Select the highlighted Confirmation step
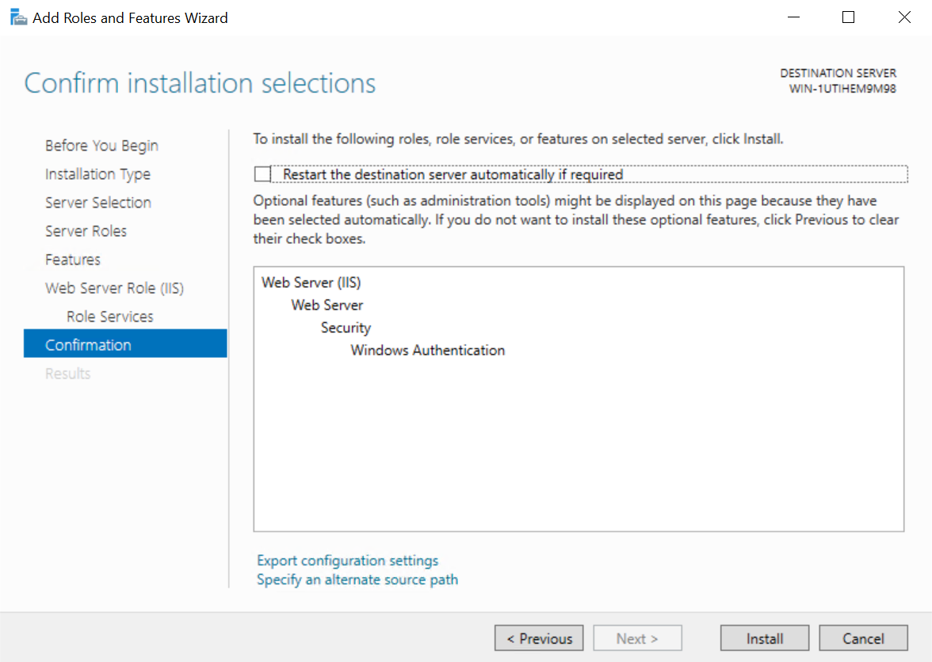 pos(125,344)
